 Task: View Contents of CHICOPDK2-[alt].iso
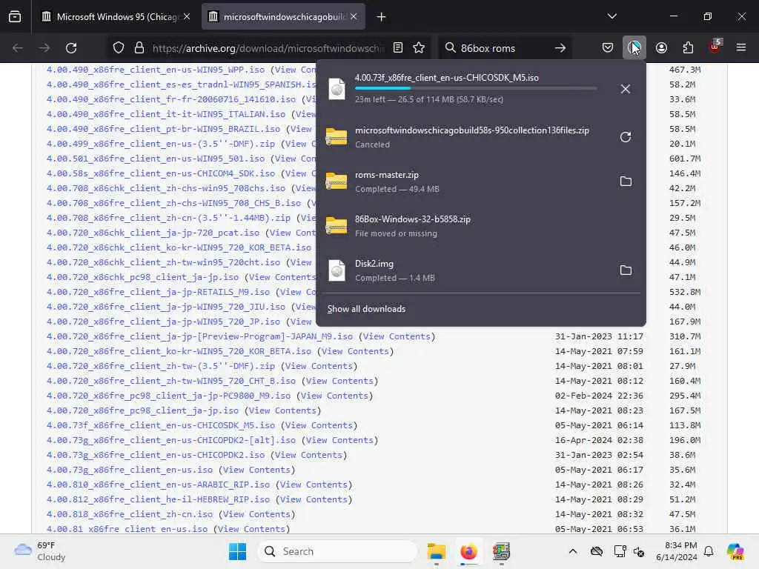click(339, 440)
